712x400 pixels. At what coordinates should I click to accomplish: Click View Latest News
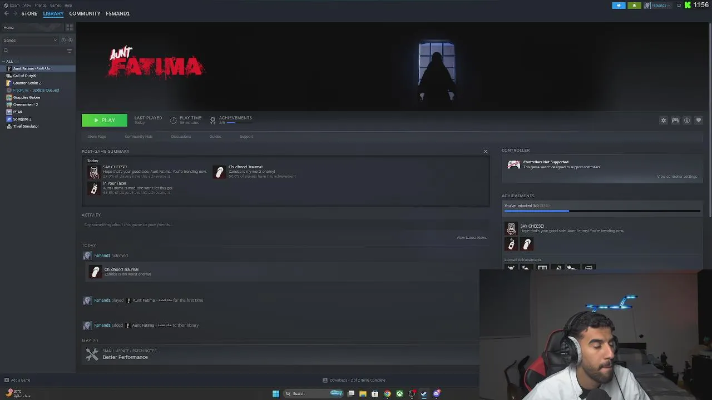click(x=472, y=238)
